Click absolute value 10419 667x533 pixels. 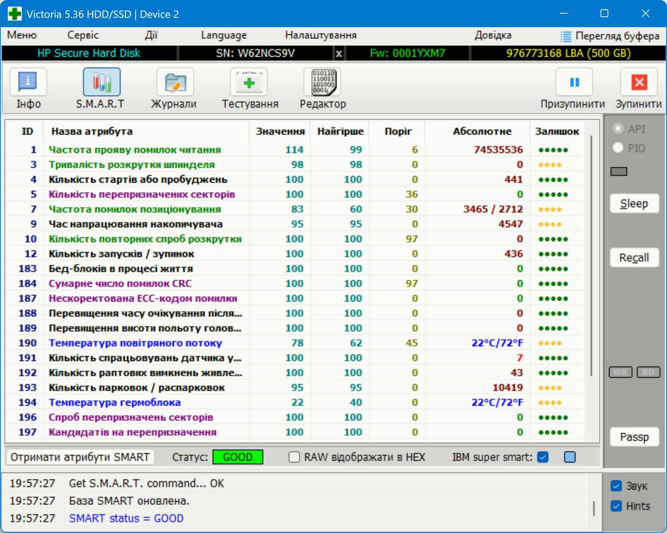pos(508,387)
